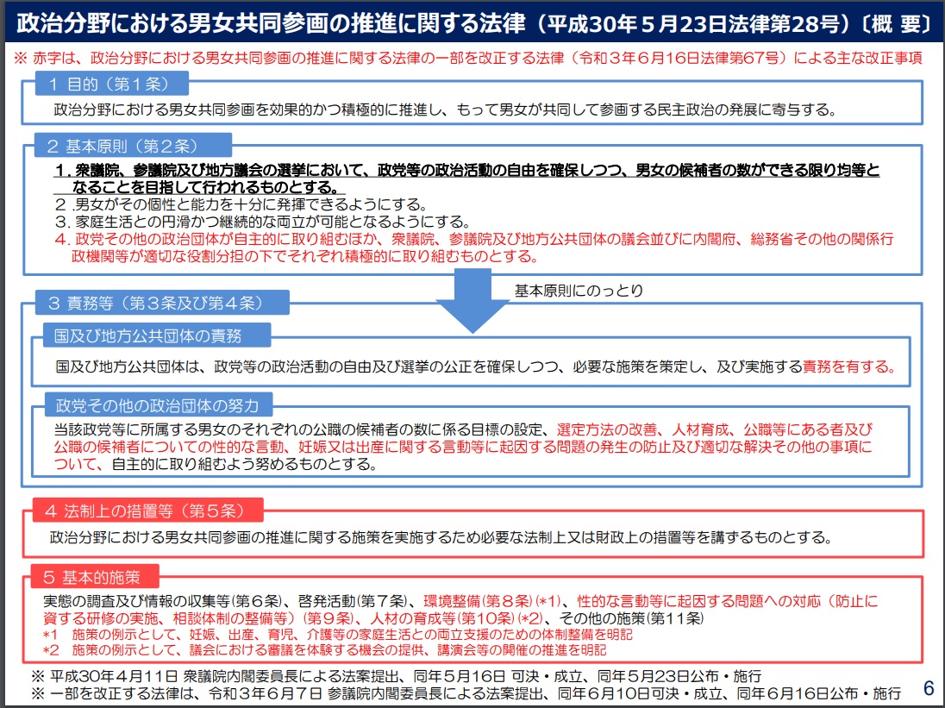Click the '3 責務等（第３条及び第４条）' header
This screenshot has height=708, width=945.
tap(161, 303)
